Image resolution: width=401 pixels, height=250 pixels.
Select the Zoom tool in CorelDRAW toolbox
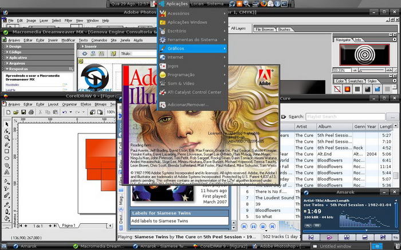pyautogui.click(x=6, y=138)
